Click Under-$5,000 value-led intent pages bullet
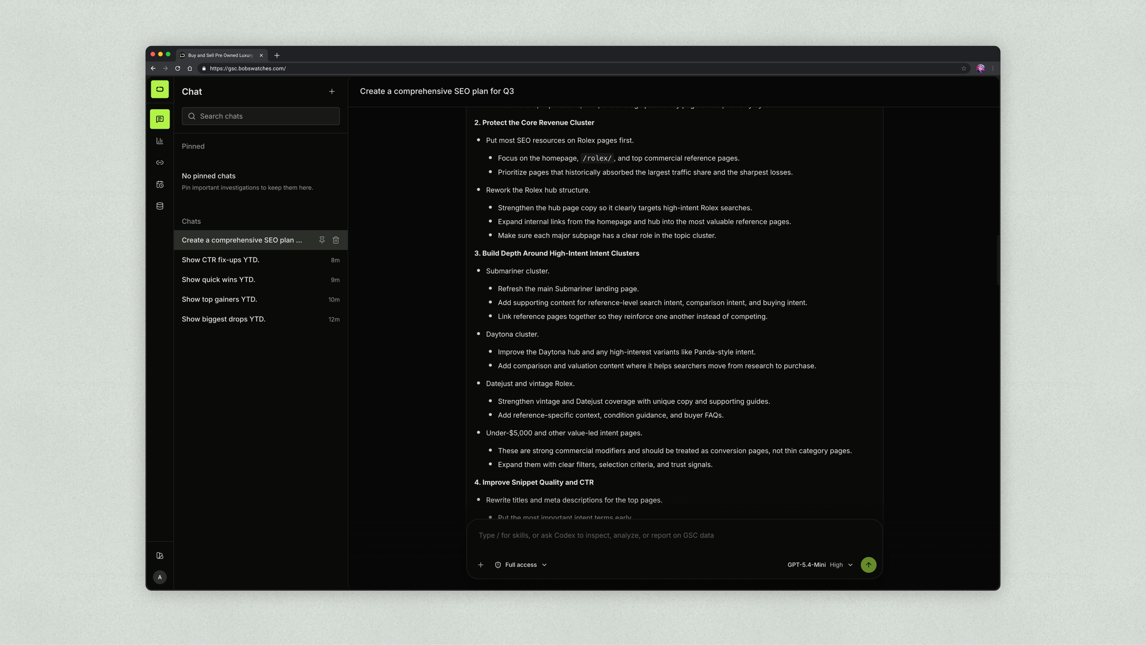Viewport: 1146px width, 645px height. (x=564, y=433)
